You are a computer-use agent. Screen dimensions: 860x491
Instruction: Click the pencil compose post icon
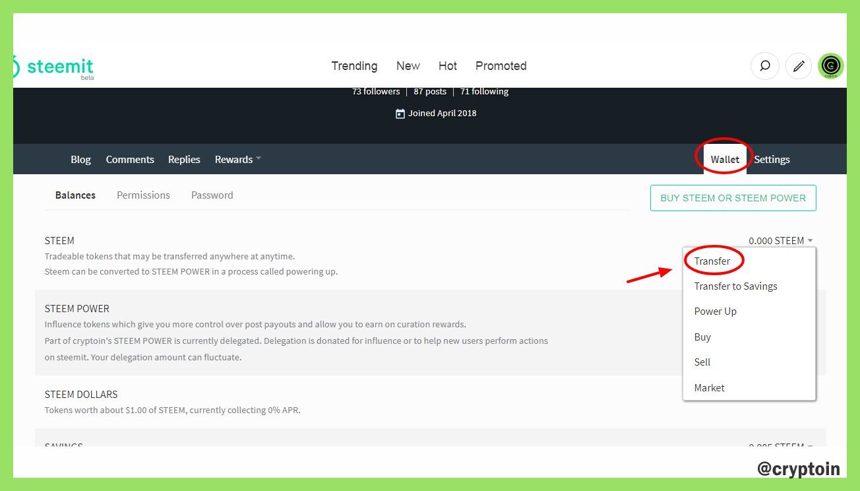click(x=799, y=66)
